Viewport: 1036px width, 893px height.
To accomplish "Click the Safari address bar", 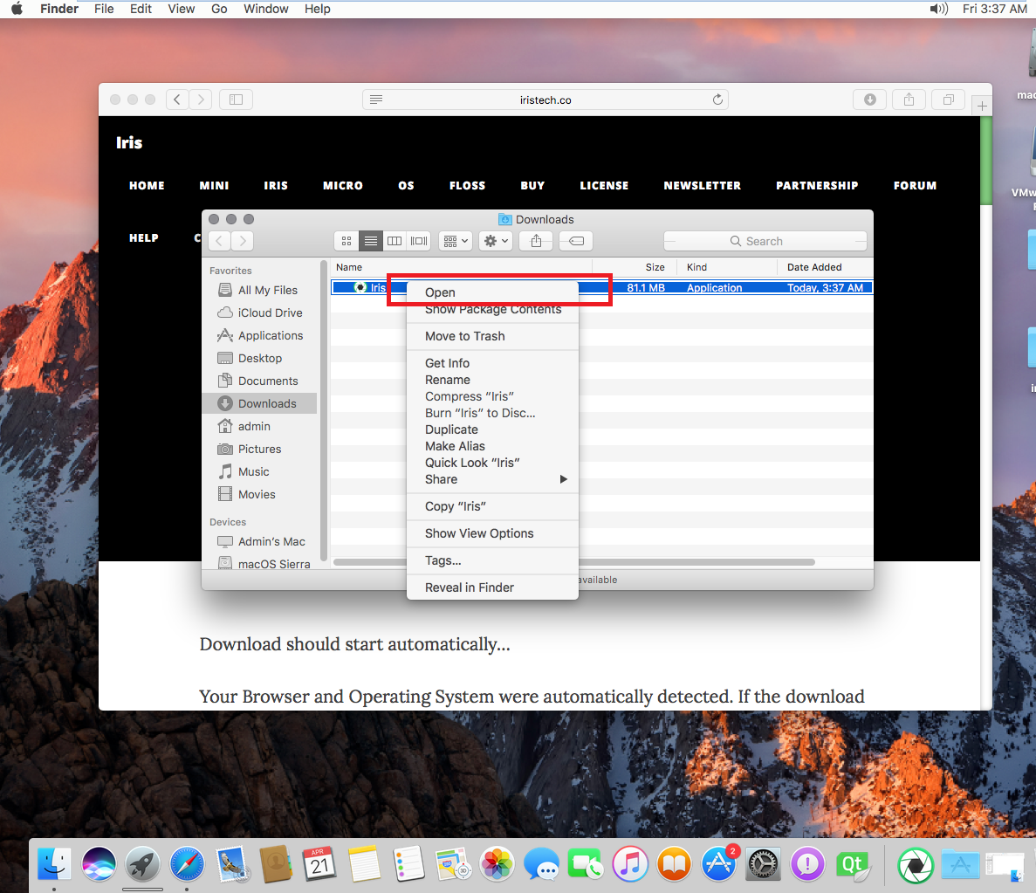I will click(x=545, y=100).
